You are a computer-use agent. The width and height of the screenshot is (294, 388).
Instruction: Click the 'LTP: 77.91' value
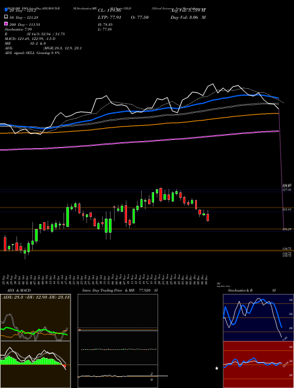[x=111, y=17]
